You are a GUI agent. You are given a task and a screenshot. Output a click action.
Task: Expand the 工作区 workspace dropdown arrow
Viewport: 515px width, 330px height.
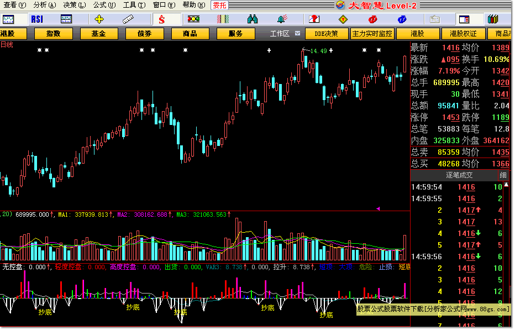pyautogui.click(x=298, y=33)
